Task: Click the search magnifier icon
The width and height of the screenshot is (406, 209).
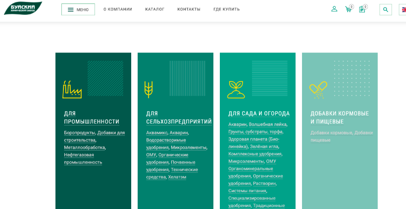Action: coord(386,9)
